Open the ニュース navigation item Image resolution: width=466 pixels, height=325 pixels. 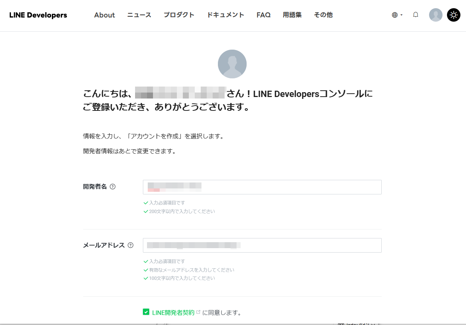coord(139,15)
